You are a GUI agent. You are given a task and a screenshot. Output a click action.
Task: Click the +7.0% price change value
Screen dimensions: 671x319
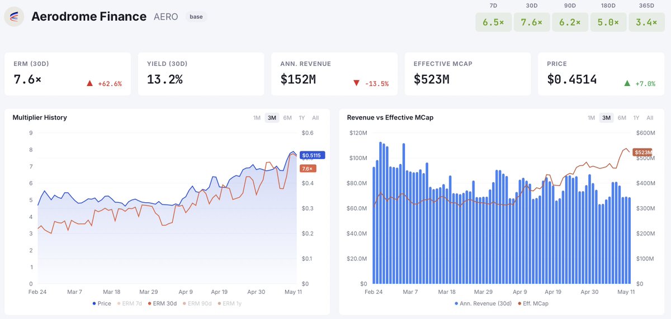tap(645, 84)
